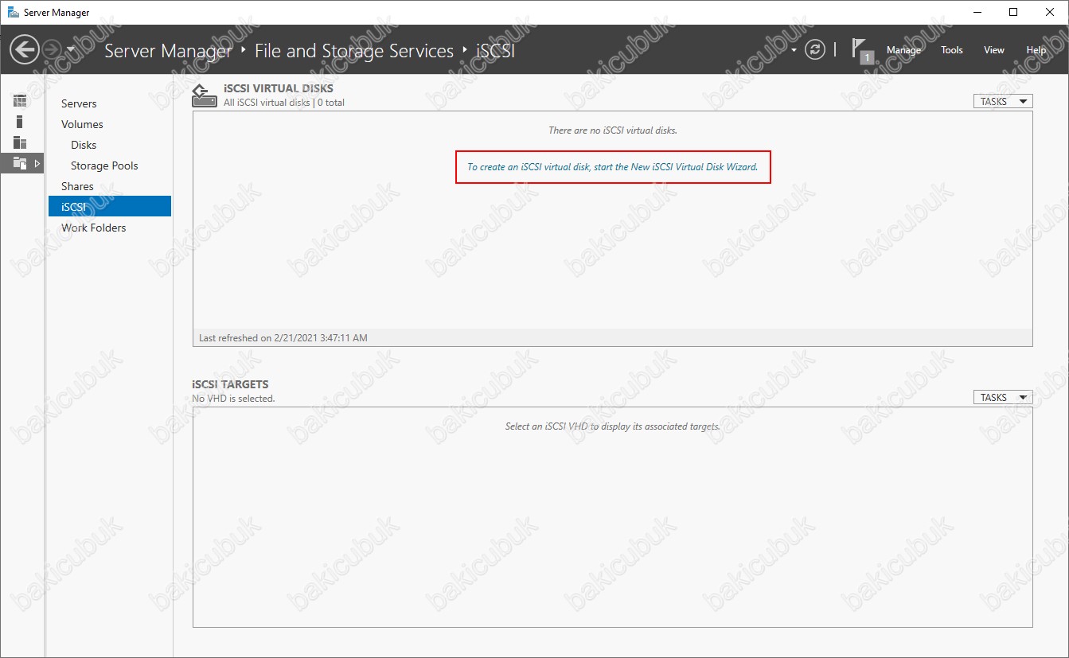Click 'All iSCSI virtual disks | 0 total' text
Viewport: 1069px width, 658px height.
click(x=284, y=103)
